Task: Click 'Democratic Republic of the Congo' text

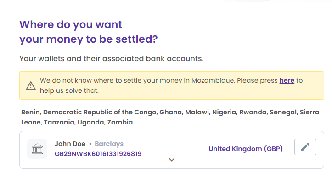Action: (100, 112)
